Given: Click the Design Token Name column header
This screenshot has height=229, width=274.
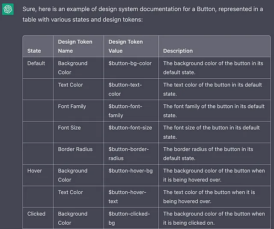Looking at the screenshot, I should click(78, 46).
